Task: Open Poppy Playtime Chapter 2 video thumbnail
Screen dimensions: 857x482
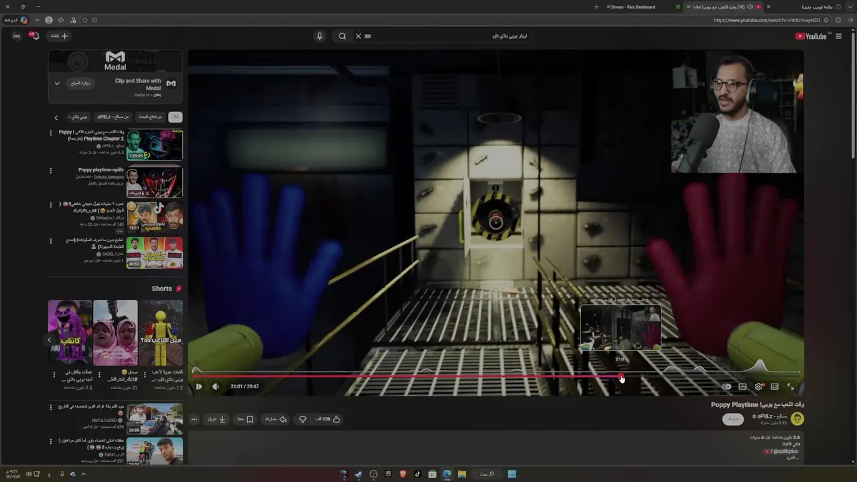Action: [155, 144]
